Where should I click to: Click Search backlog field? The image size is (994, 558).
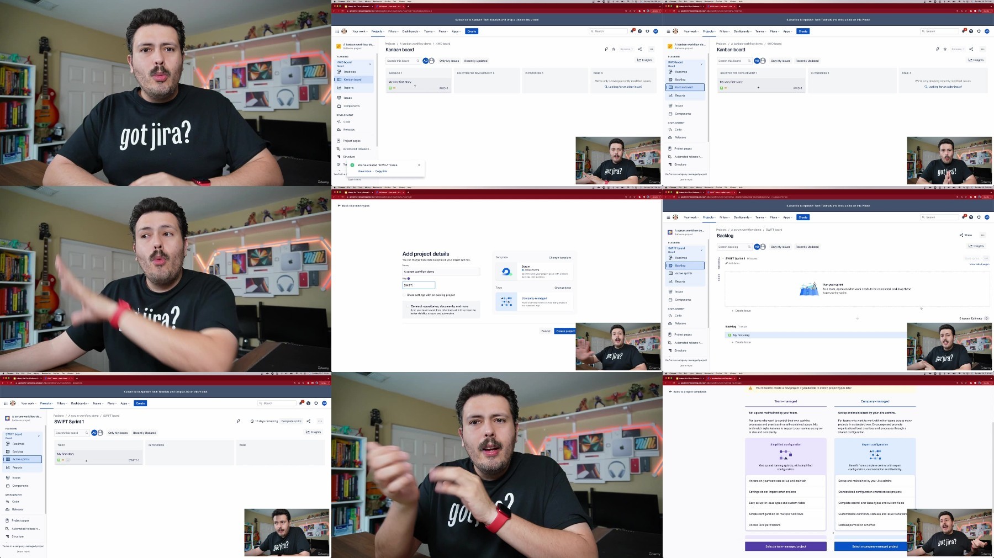click(x=734, y=247)
